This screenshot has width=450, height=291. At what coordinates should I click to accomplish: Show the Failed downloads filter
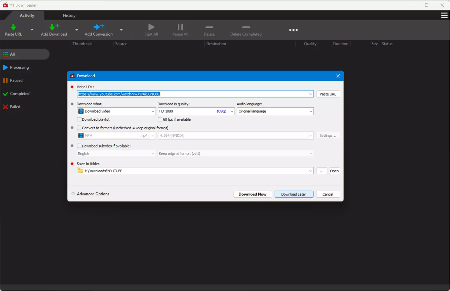pos(15,107)
